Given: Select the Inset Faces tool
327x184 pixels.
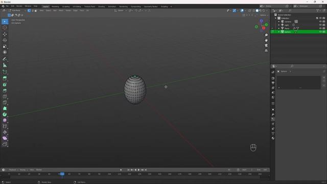Looking at the screenshot, I should (x=5, y=84).
